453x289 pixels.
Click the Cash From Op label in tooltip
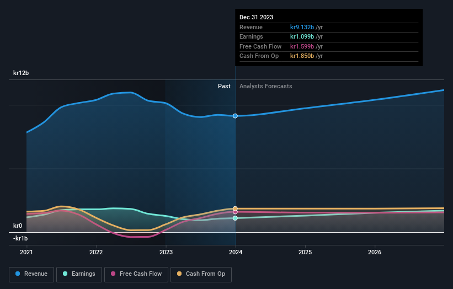click(x=259, y=56)
